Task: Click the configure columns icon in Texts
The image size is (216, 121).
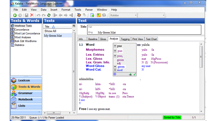Action: 74,26
